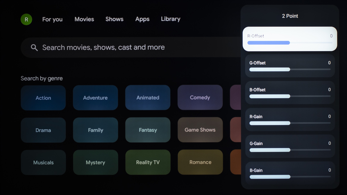
Task: Select the Library tab
Action: [x=171, y=19]
